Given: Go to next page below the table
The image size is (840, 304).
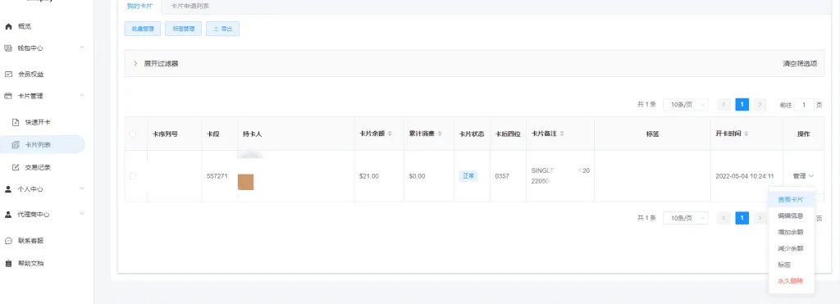Looking at the screenshot, I should click(760, 218).
